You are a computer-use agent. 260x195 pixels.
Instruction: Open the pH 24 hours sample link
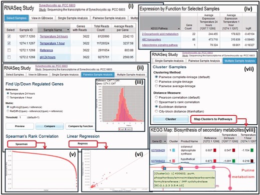tap(47, 57)
